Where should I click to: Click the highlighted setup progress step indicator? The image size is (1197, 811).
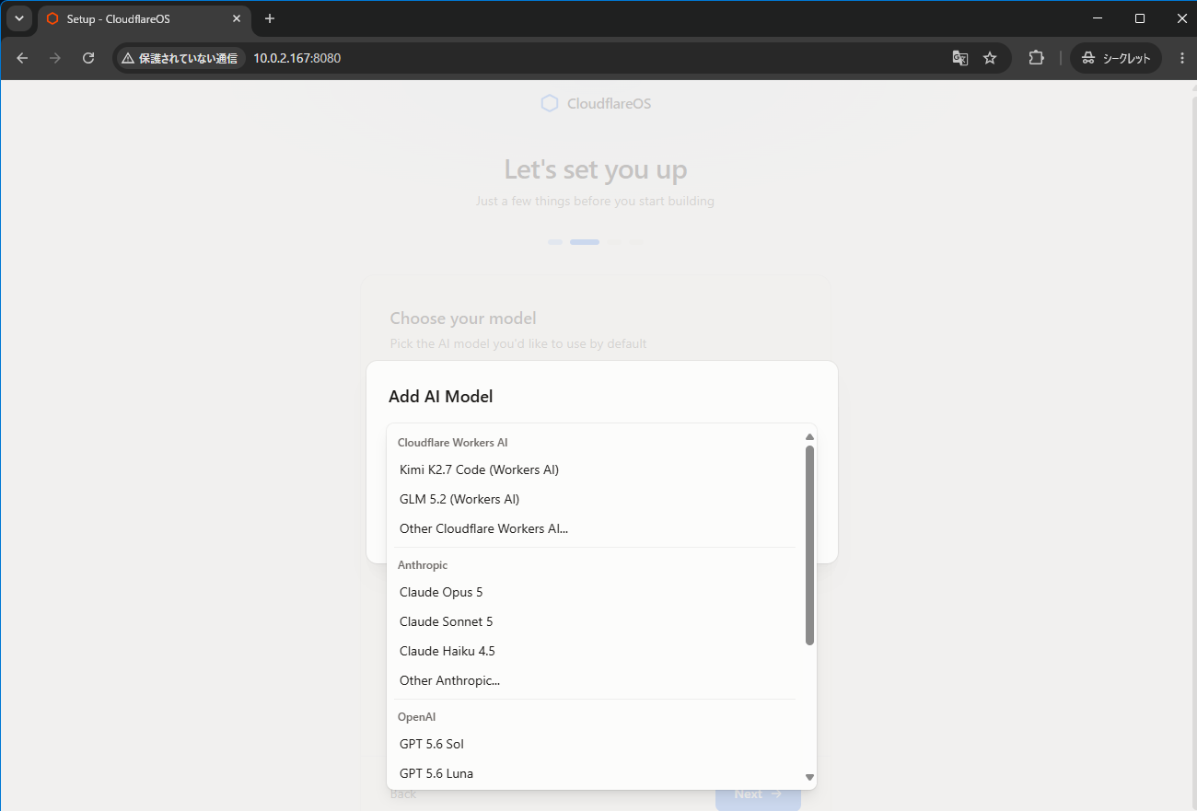(585, 242)
